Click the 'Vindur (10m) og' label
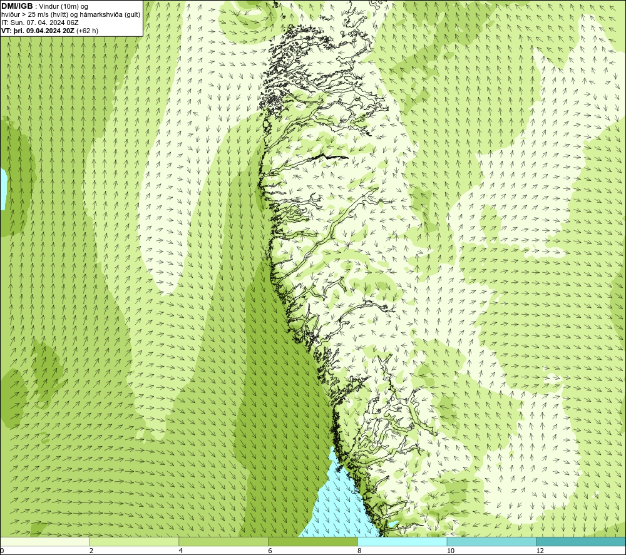 (x=63, y=6)
